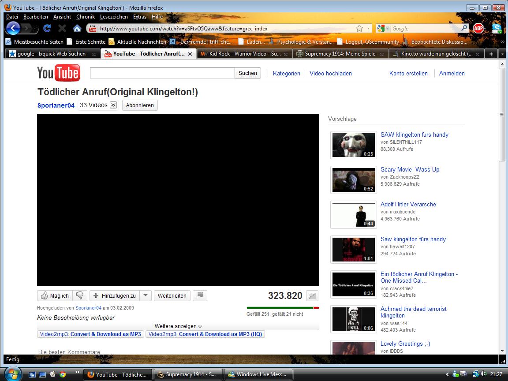Reload the page with the refresh icon
The width and height of the screenshot is (508, 381).
click(x=47, y=29)
